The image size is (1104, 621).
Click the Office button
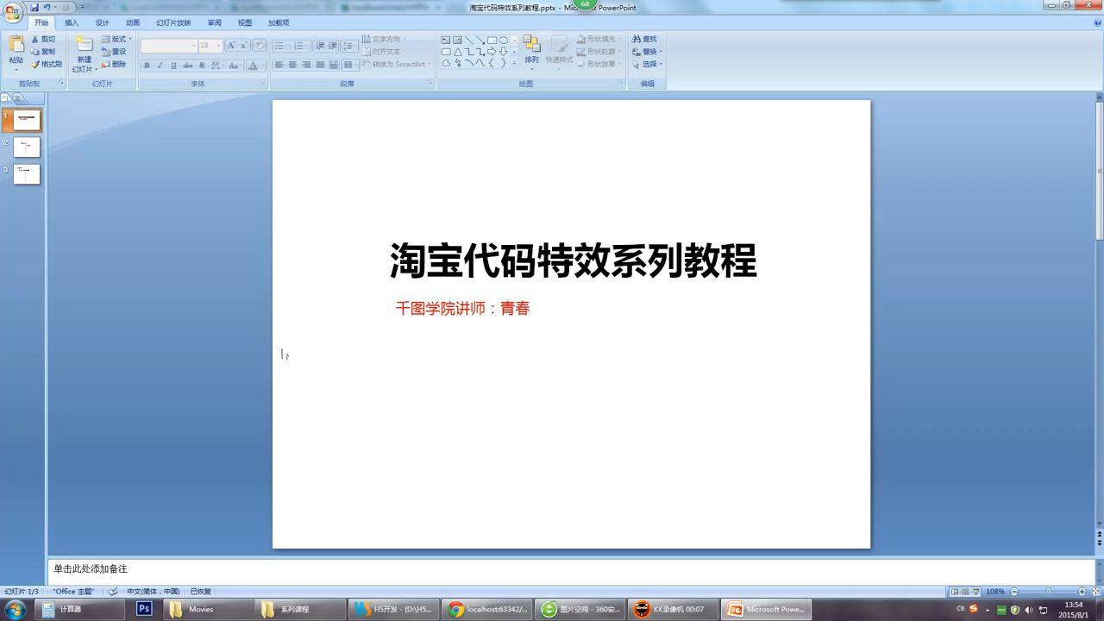click(x=12, y=12)
